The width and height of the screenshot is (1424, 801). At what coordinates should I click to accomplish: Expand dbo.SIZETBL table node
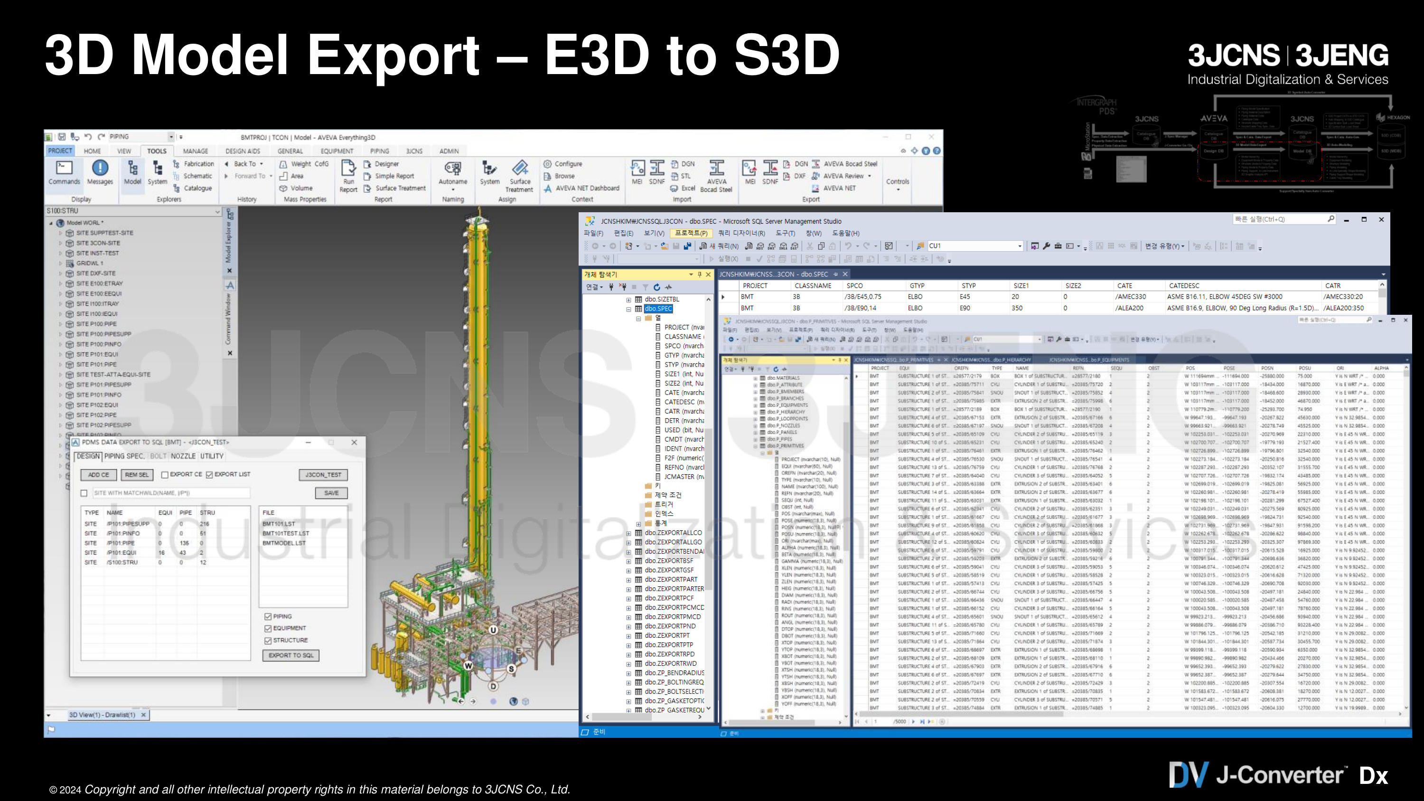(x=628, y=300)
